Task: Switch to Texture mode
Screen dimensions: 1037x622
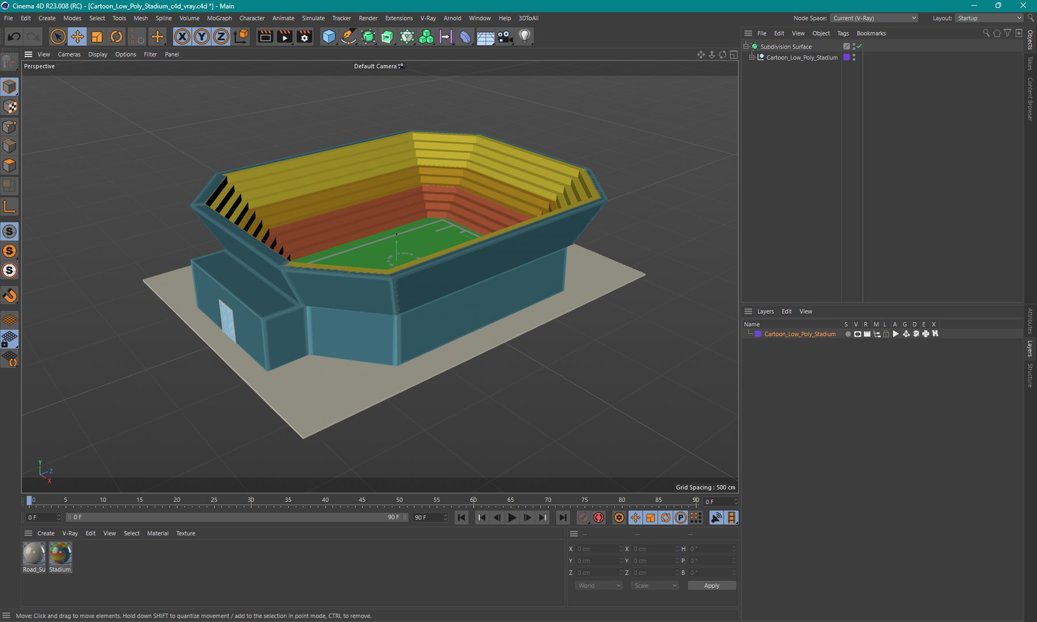Action: [10, 107]
